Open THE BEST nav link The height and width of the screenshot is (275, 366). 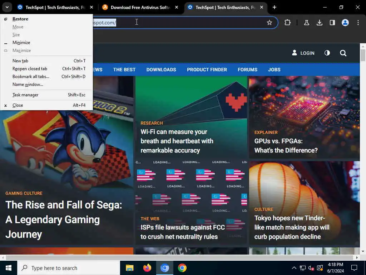124,70
